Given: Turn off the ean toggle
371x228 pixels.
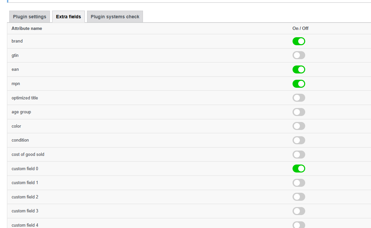Looking at the screenshot, I should pos(299,69).
